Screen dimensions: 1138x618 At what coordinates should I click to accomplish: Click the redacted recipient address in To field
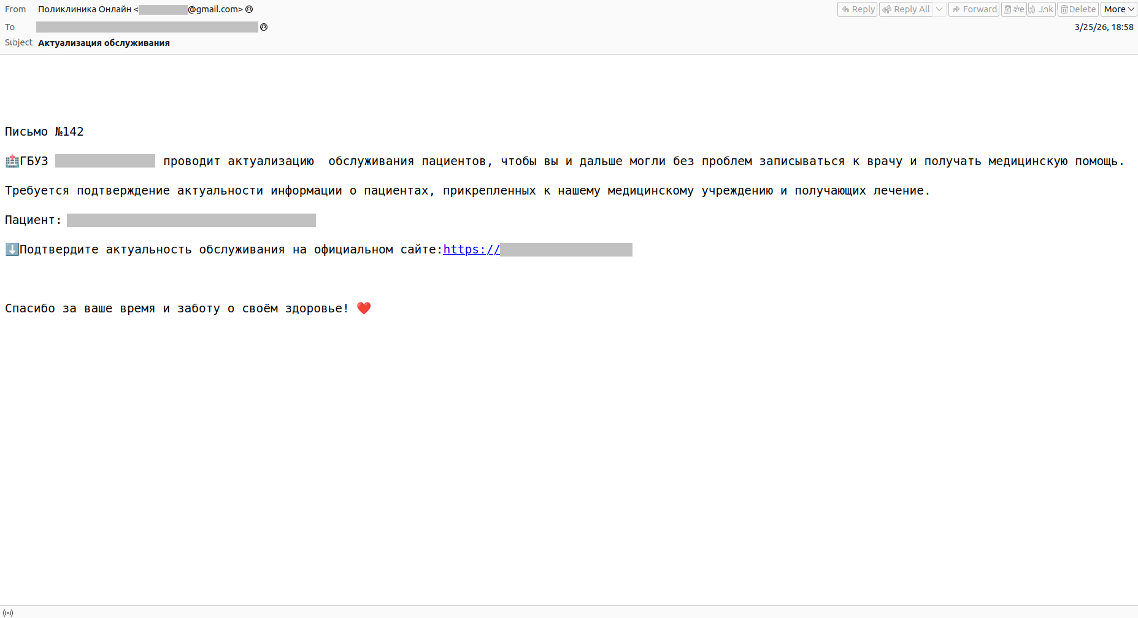[147, 27]
